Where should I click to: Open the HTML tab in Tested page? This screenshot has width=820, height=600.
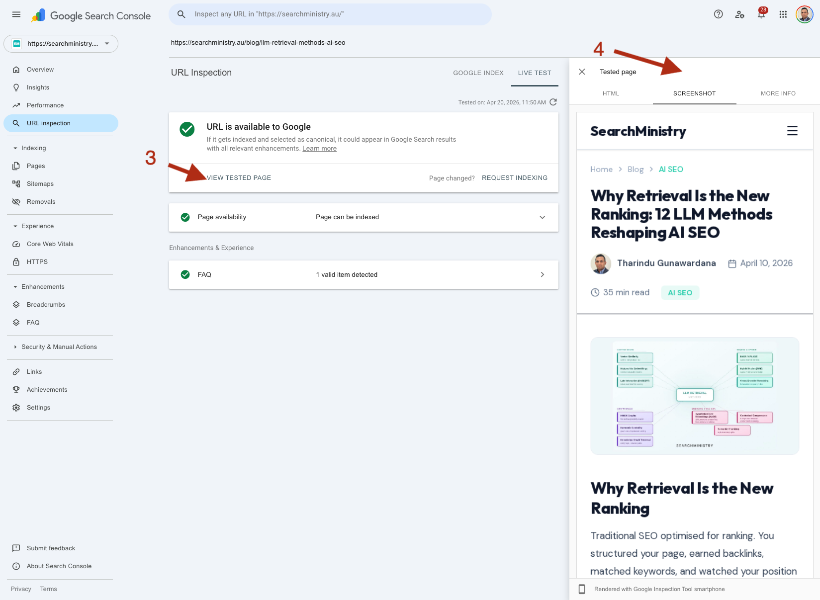point(611,93)
